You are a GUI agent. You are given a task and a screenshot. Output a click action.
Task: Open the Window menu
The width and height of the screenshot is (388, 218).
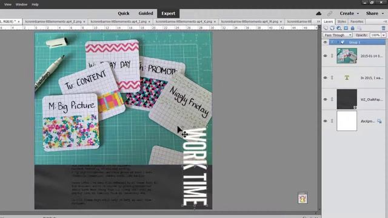[21, 4]
